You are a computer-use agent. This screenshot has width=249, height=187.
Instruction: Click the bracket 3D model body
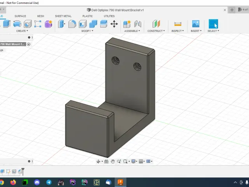coord(127,89)
